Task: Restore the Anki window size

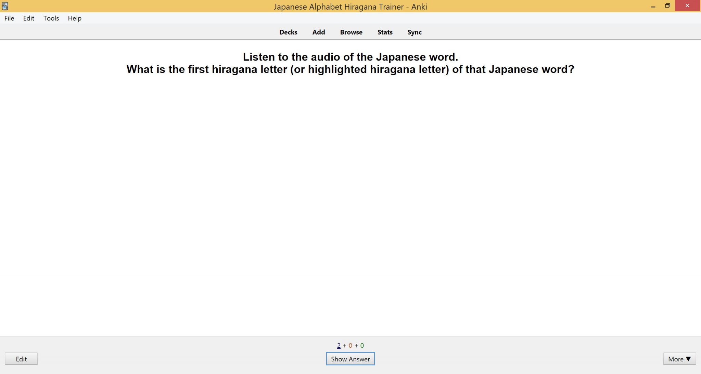Action: point(667,6)
